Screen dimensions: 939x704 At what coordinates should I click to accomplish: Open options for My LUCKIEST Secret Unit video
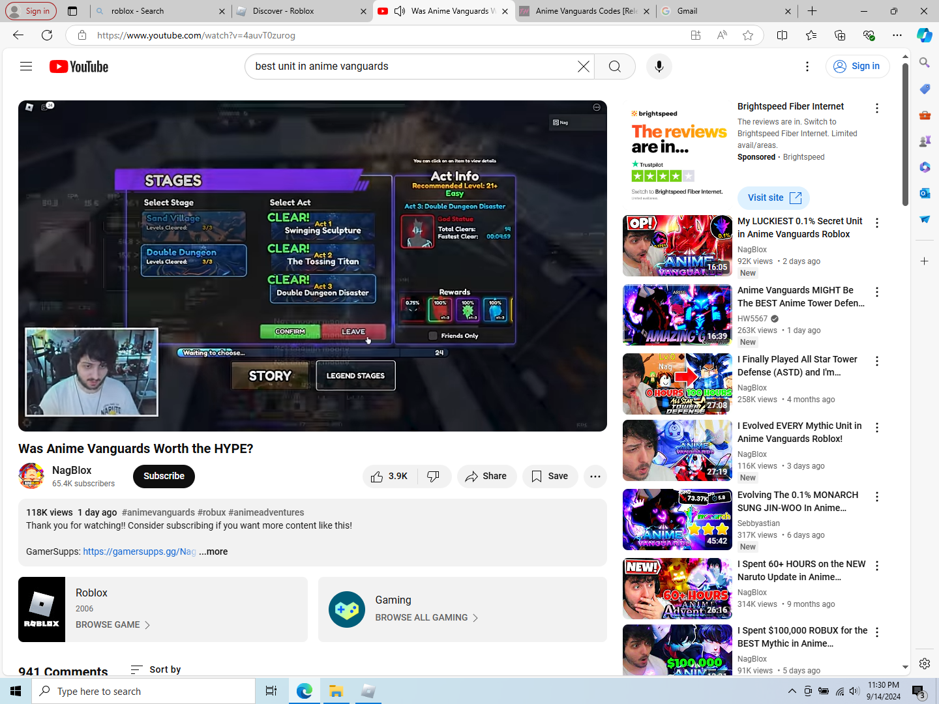coord(877,223)
